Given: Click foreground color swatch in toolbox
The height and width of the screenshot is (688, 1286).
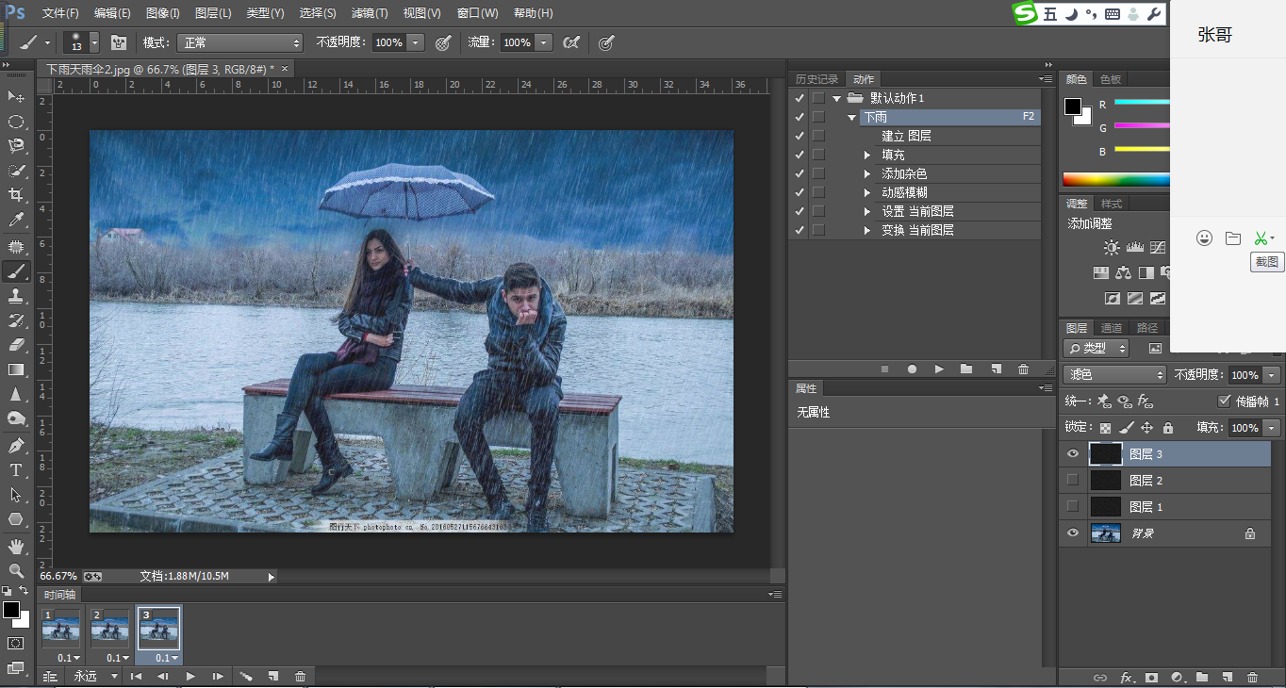Looking at the screenshot, I should click(10, 610).
